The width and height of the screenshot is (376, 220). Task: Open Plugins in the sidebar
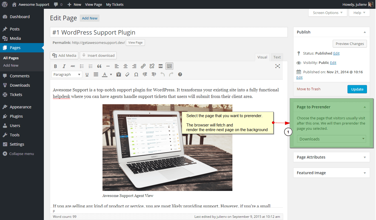(x=22, y=116)
